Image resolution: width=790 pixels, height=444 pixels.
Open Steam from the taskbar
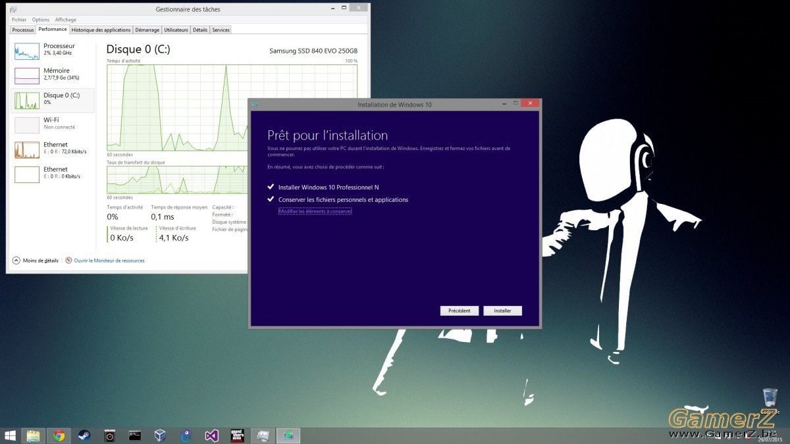point(84,435)
